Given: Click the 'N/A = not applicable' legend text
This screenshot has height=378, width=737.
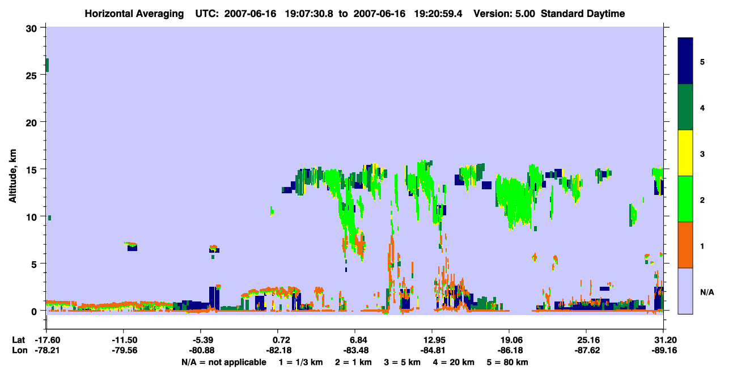Looking at the screenshot, I should [223, 362].
